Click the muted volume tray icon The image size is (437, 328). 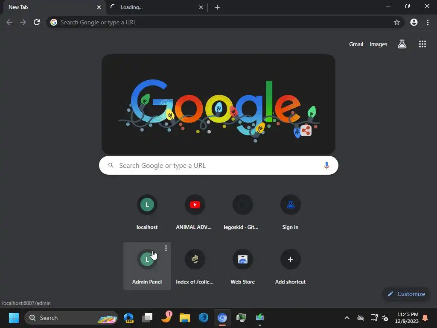[x=385, y=318]
